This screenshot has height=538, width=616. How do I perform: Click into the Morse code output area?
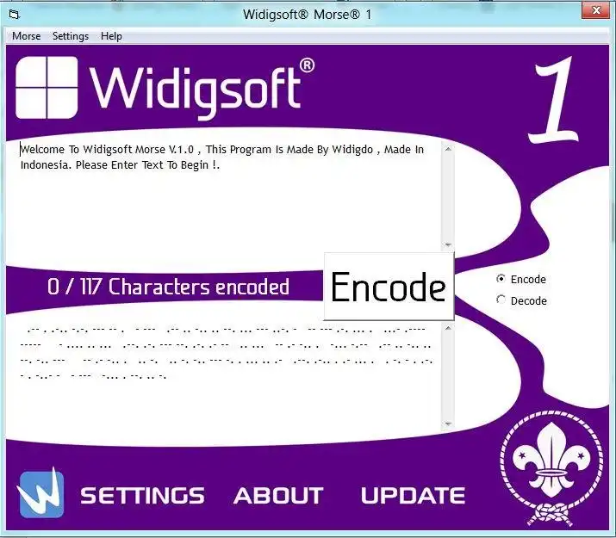coord(230,376)
